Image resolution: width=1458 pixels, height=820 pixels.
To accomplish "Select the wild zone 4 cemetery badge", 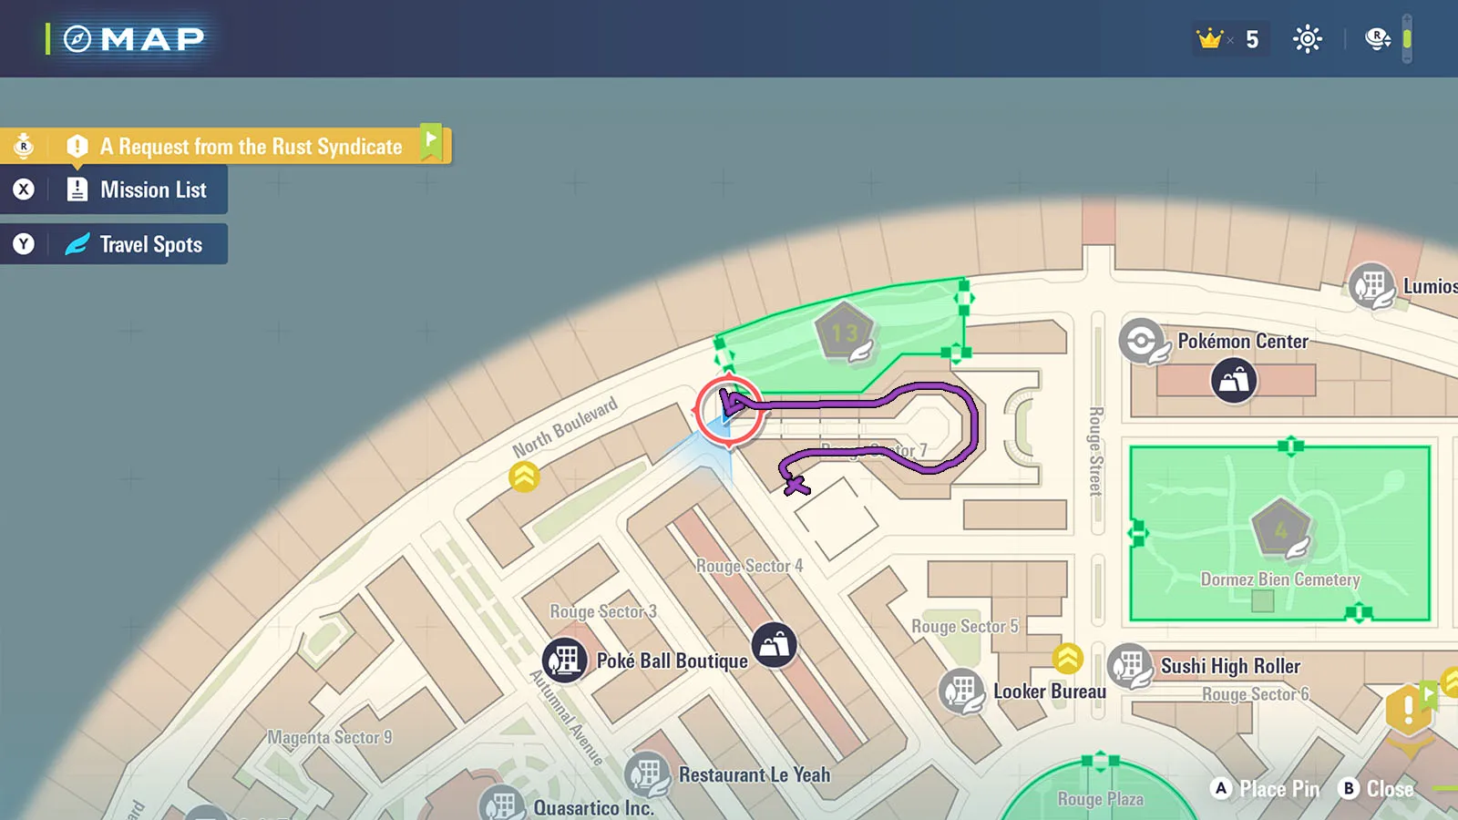I will (x=1280, y=529).
